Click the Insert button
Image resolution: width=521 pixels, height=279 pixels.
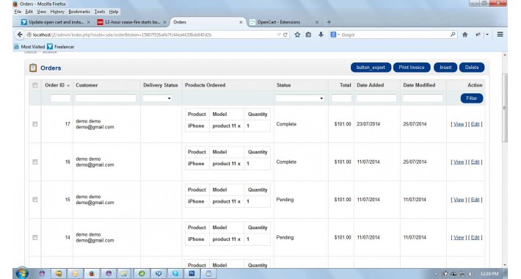click(x=445, y=68)
